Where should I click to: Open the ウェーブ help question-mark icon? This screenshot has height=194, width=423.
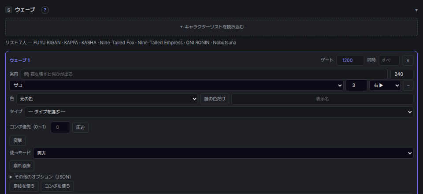45,10
